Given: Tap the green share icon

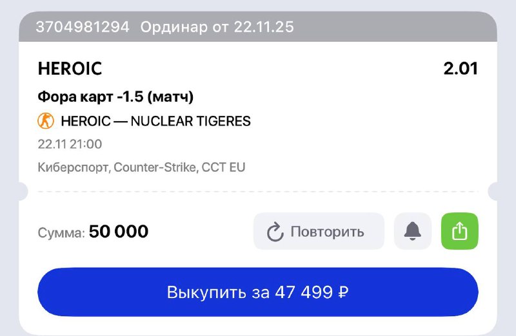Looking at the screenshot, I should 459,231.
